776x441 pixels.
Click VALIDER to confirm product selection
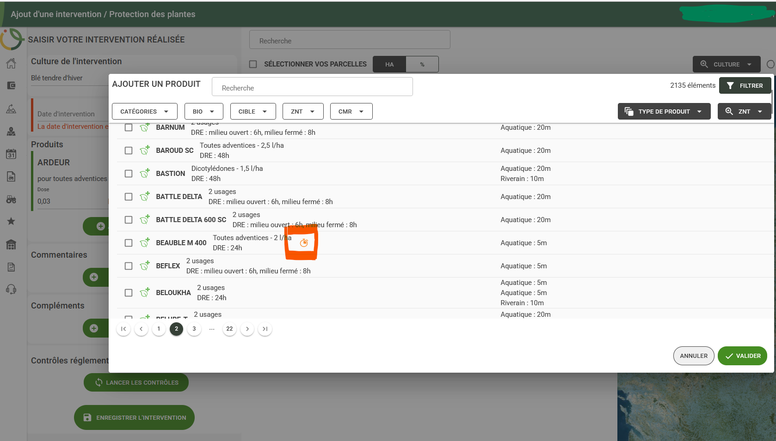pyautogui.click(x=743, y=356)
